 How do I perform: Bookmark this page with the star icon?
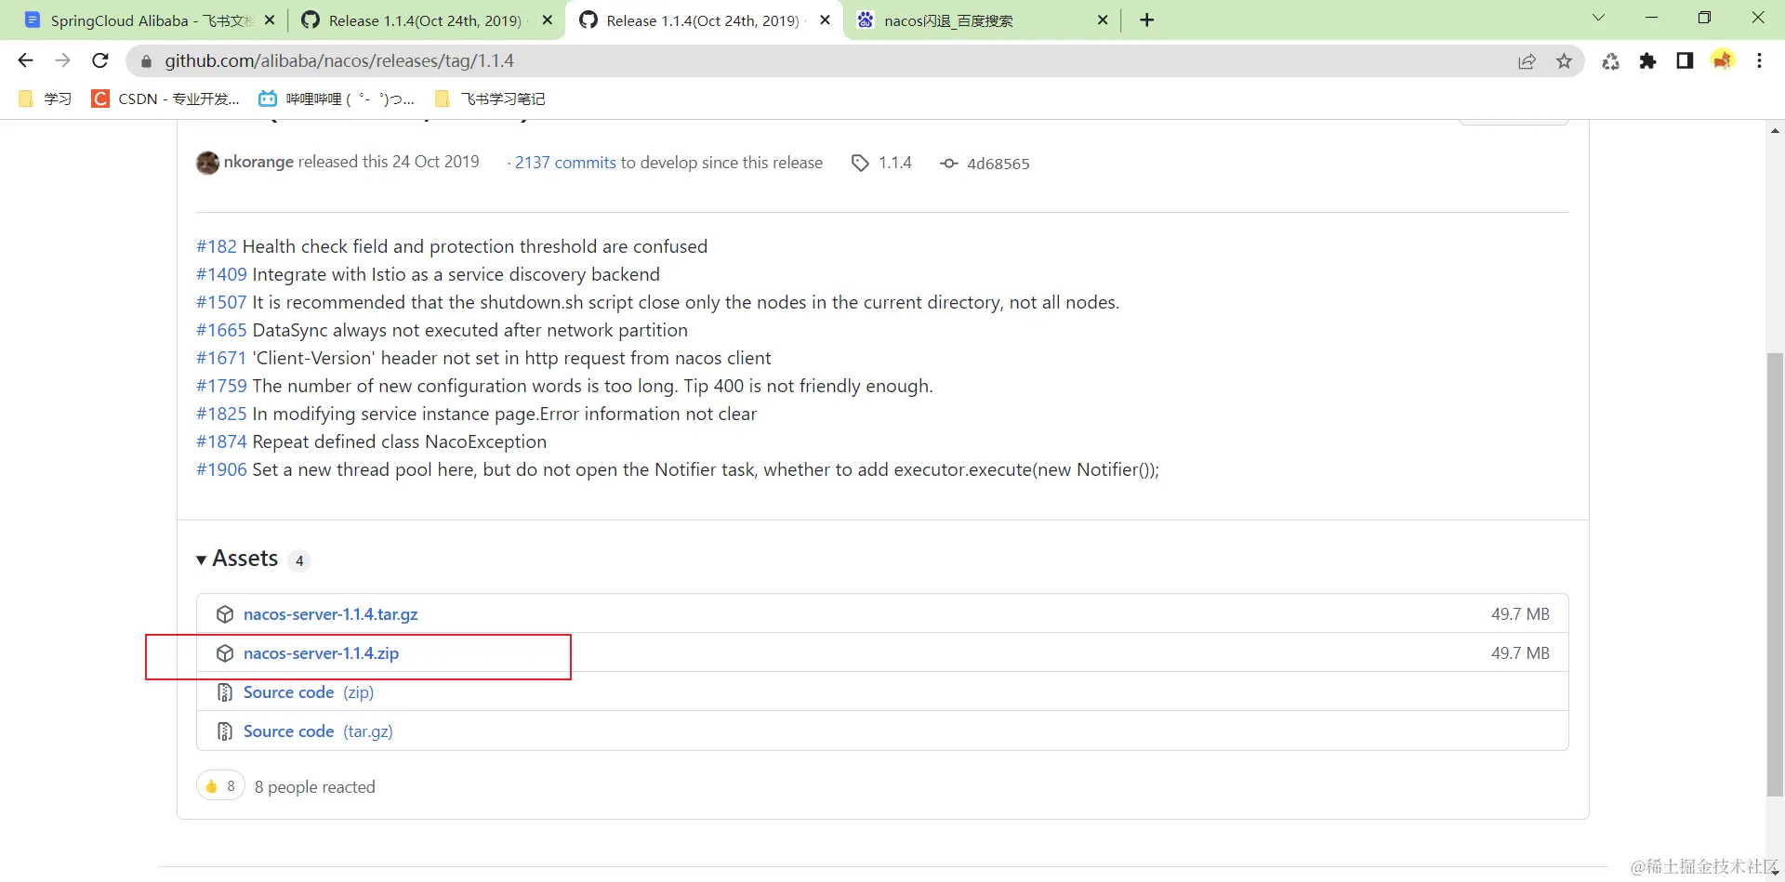coord(1564,61)
